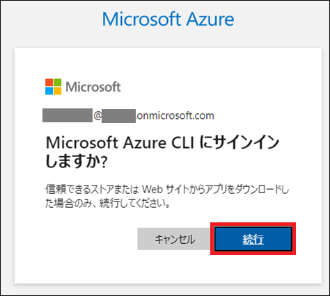
Task: Click the 続行 (Continue) button
Action: (x=253, y=239)
